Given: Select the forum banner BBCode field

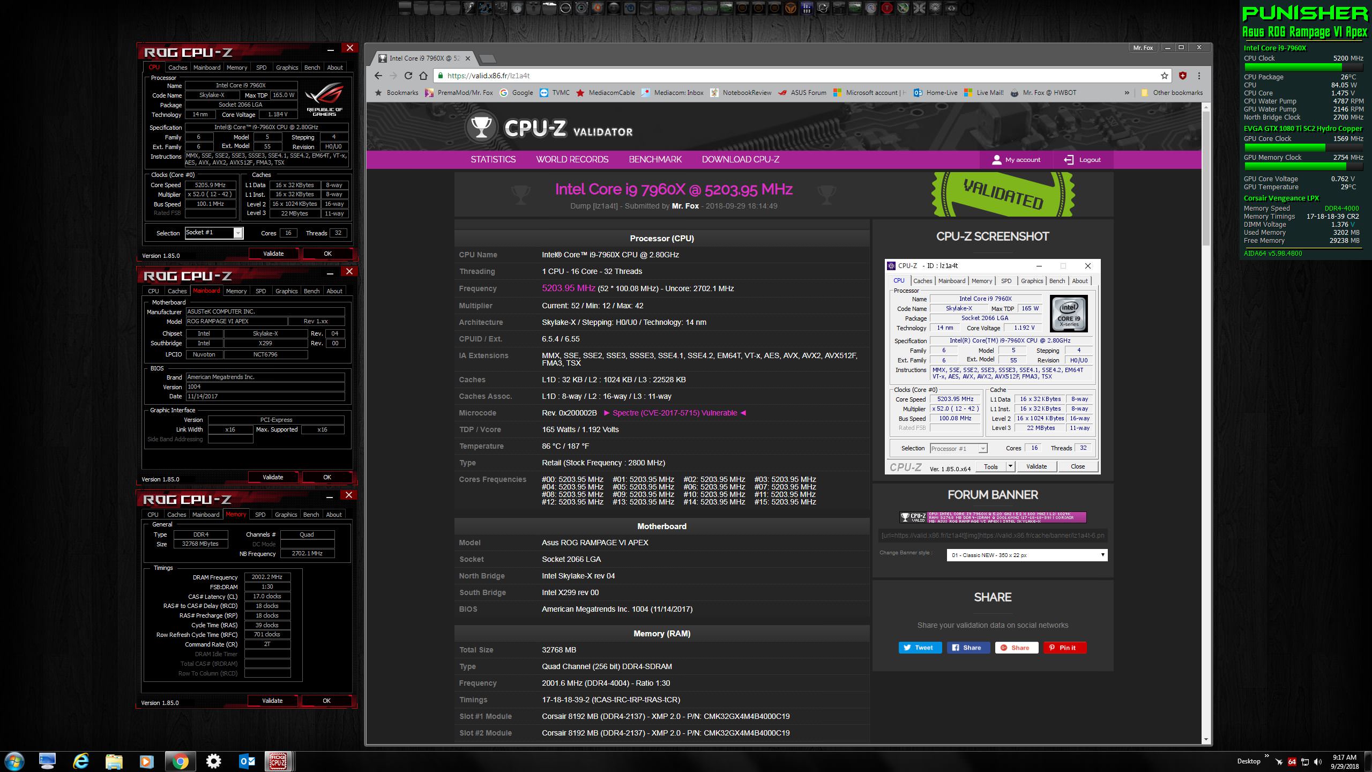Looking at the screenshot, I should tap(993, 535).
